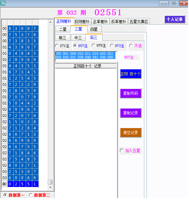
Task: Choose the 后三 tab
Action: pos(94,37)
